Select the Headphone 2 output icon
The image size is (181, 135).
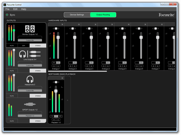(x=30, y=79)
